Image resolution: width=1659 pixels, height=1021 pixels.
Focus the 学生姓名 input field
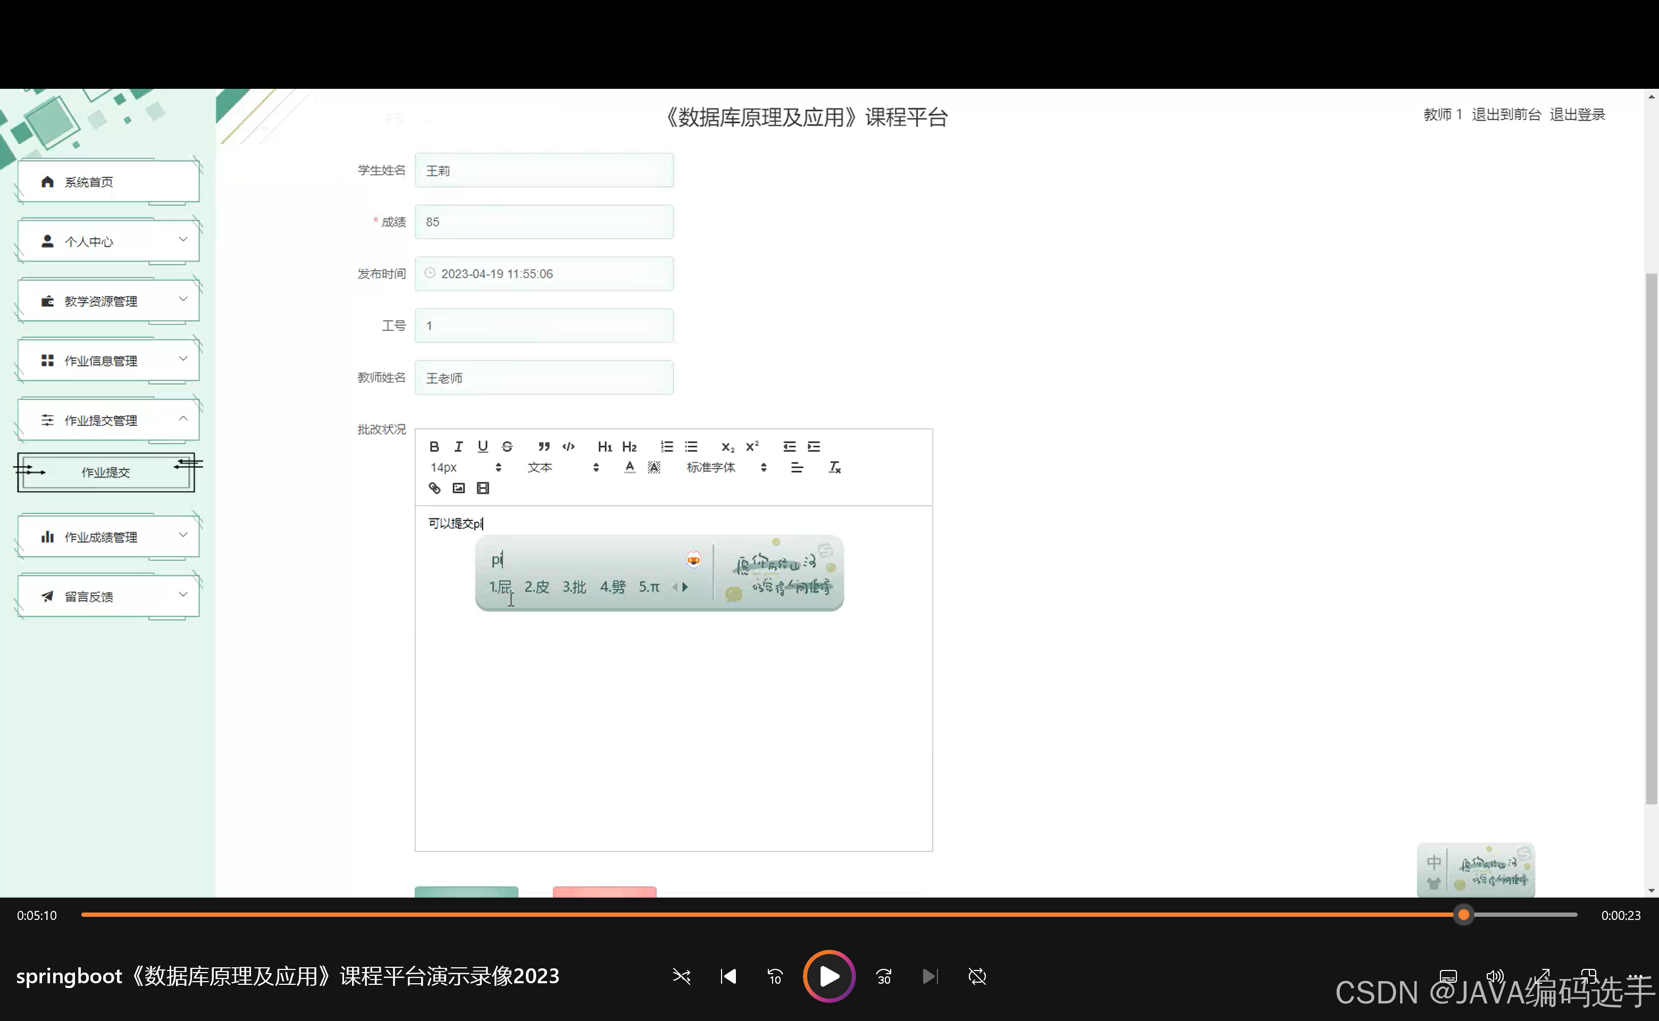(544, 170)
